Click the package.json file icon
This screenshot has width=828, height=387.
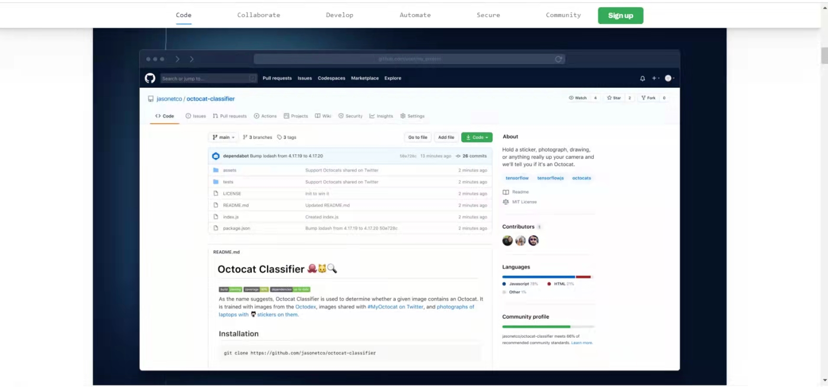click(x=216, y=228)
